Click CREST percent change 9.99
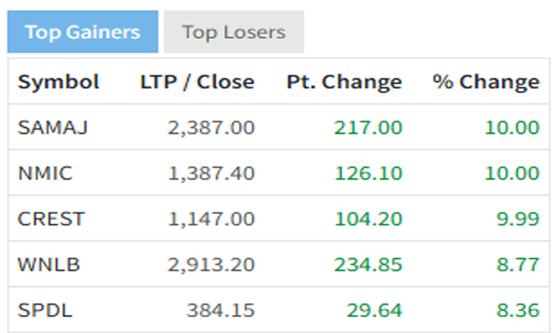The image size is (556, 333). pos(518,219)
